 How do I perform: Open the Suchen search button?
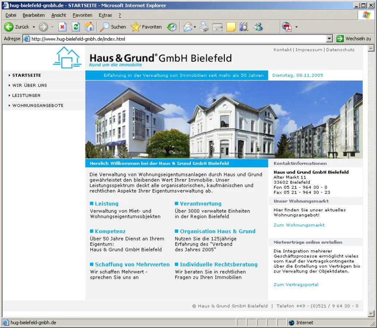coord(113,27)
